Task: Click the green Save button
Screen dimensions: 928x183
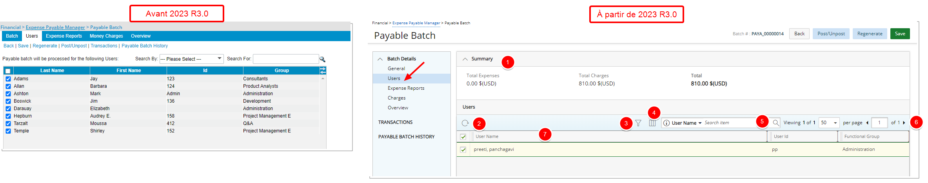Action: (900, 34)
